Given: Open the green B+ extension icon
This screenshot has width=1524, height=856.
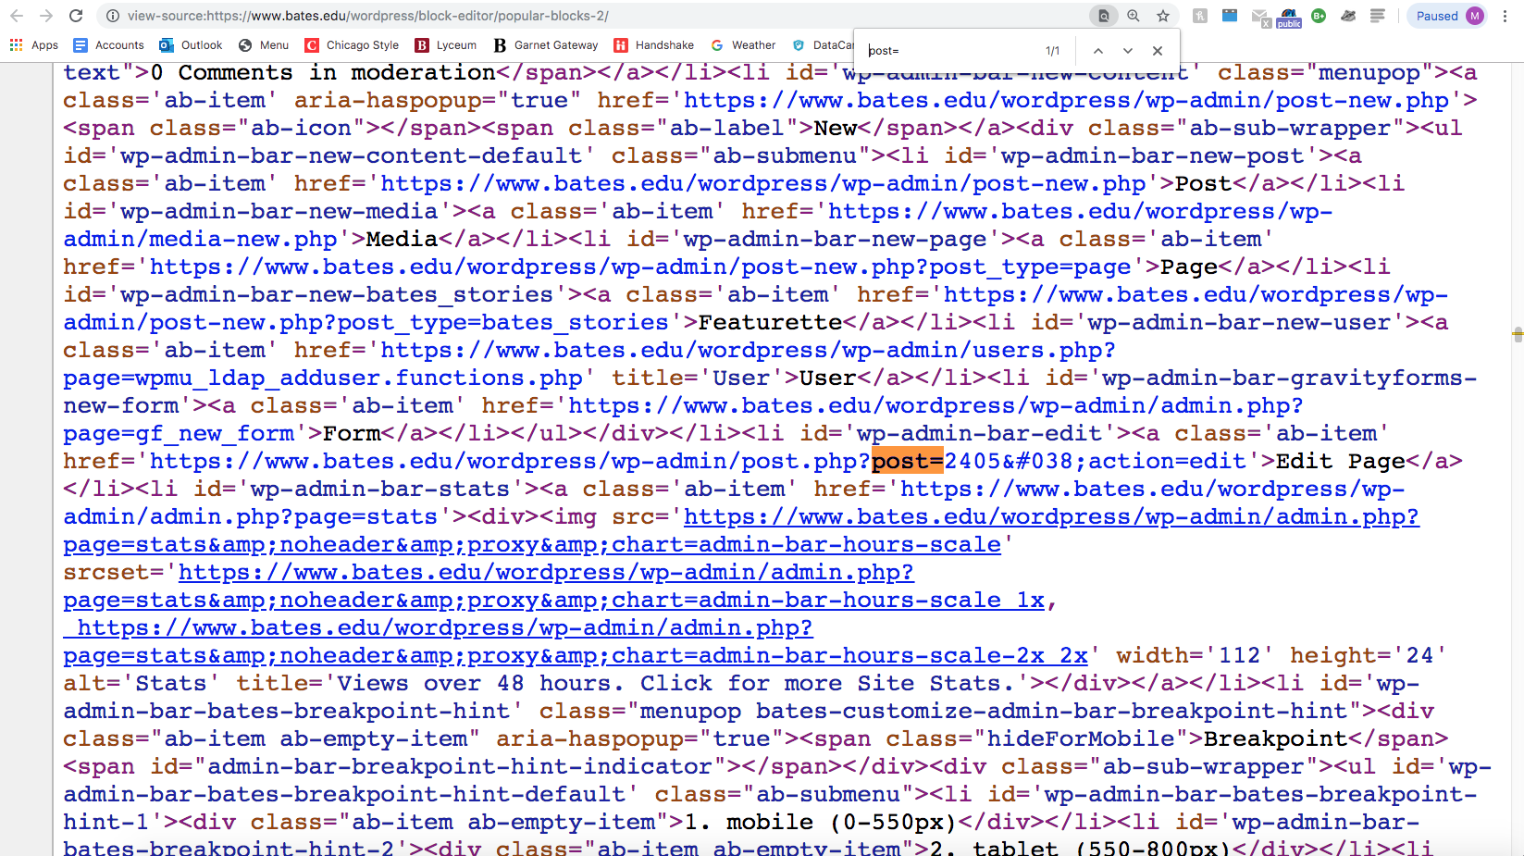Looking at the screenshot, I should 1319,16.
